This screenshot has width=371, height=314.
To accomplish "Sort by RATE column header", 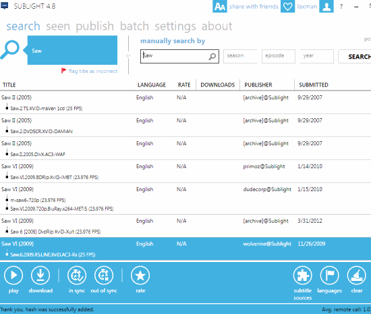I will click(x=184, y=85).
